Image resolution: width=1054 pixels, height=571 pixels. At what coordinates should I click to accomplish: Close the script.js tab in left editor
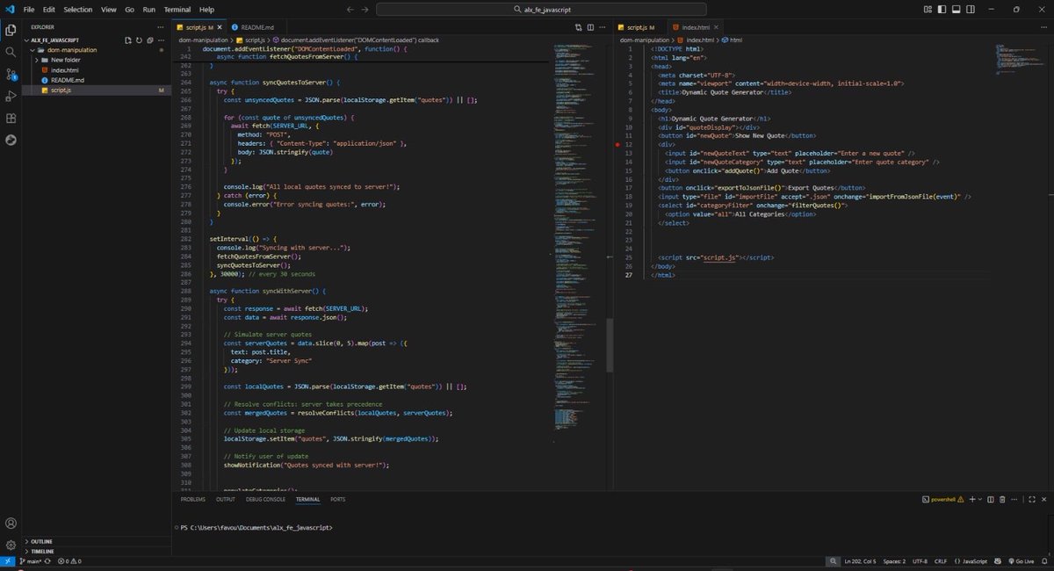coord(220,27)
